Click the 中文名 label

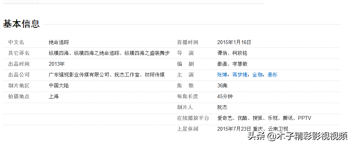point(16,42)
